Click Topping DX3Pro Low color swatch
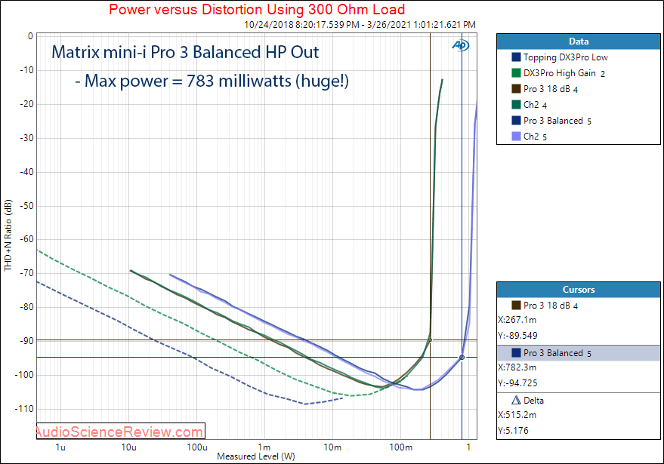The width and height of the screenshot is (664, 464). click(x=516, y=57)
